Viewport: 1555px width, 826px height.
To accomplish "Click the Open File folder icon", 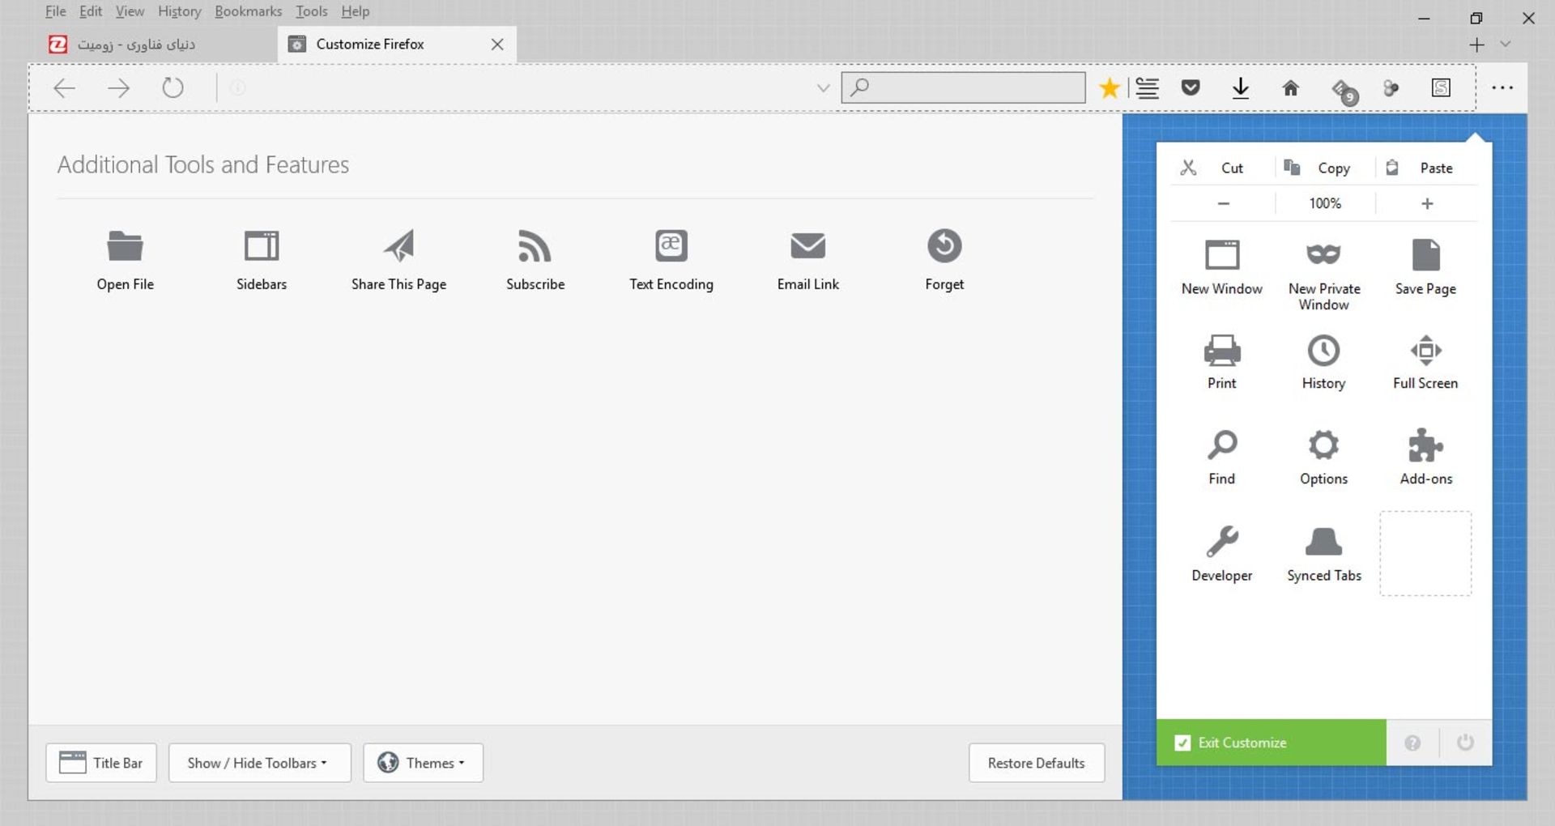I will point(125,246).
